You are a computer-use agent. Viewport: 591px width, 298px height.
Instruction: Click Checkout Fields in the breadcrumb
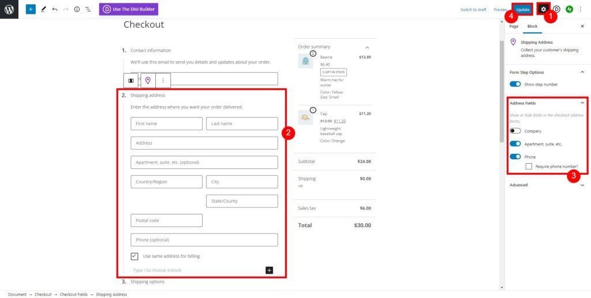pos(73,295)
